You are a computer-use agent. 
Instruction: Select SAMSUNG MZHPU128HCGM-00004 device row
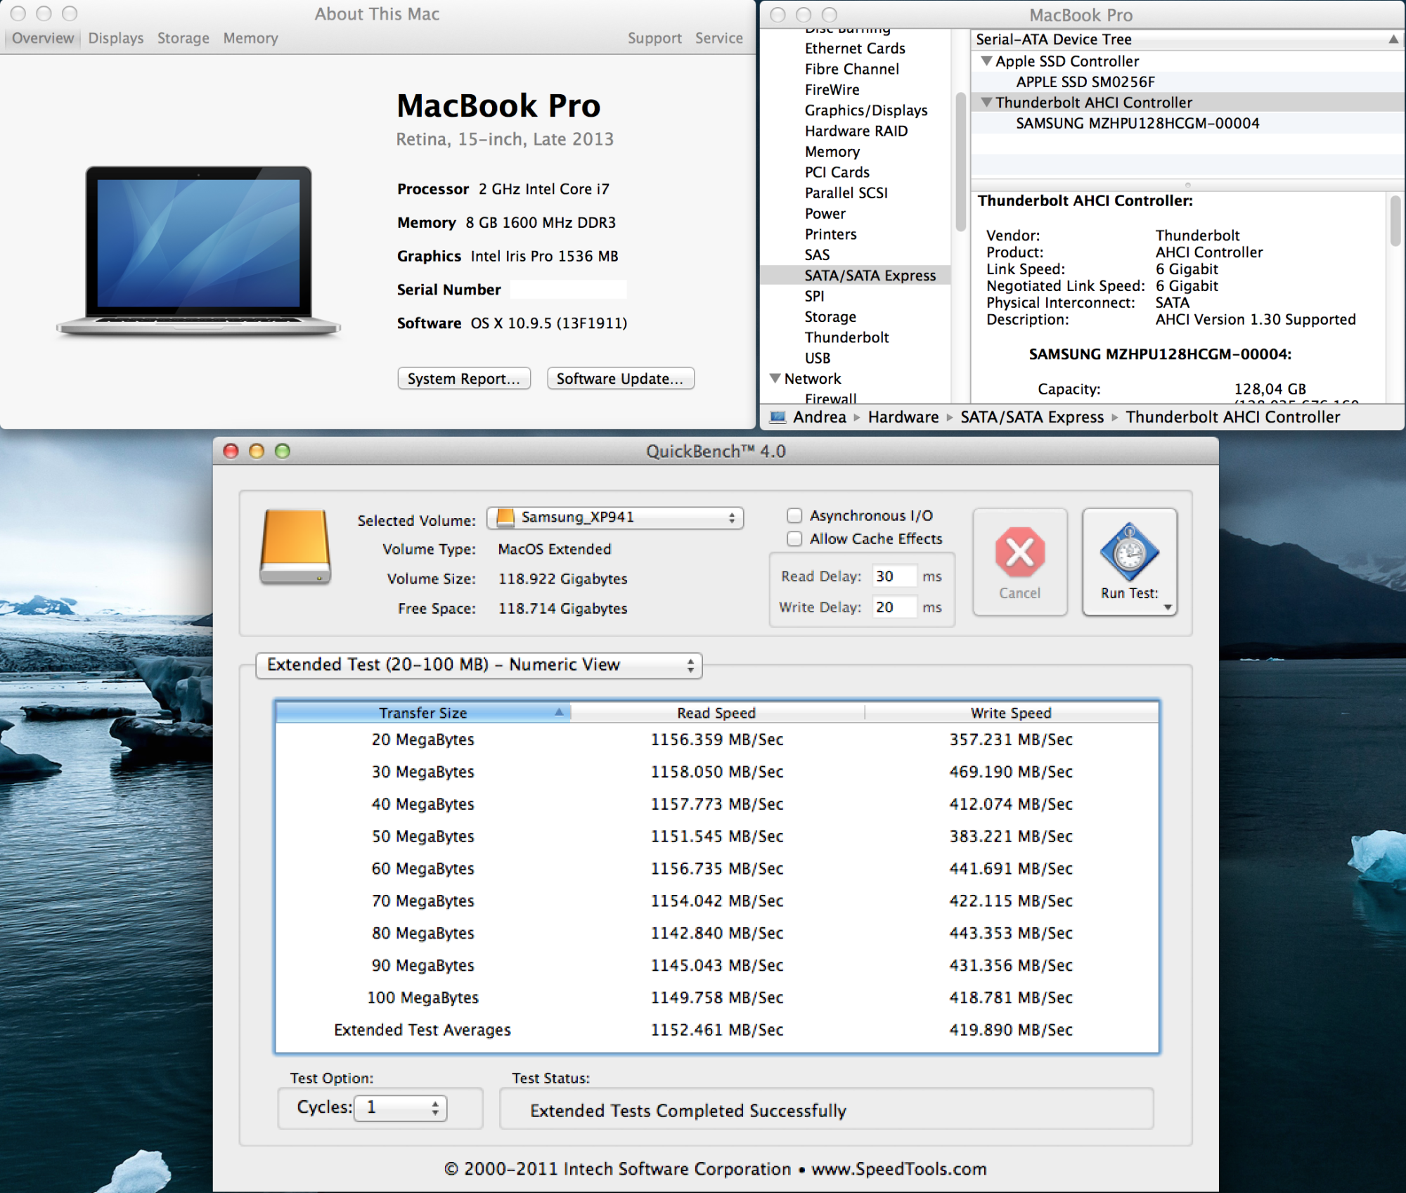click(x=1188, y=123)
